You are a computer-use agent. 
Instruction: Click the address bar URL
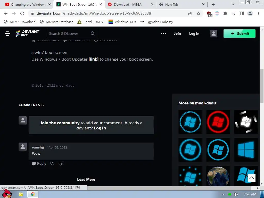coord(94,13)
